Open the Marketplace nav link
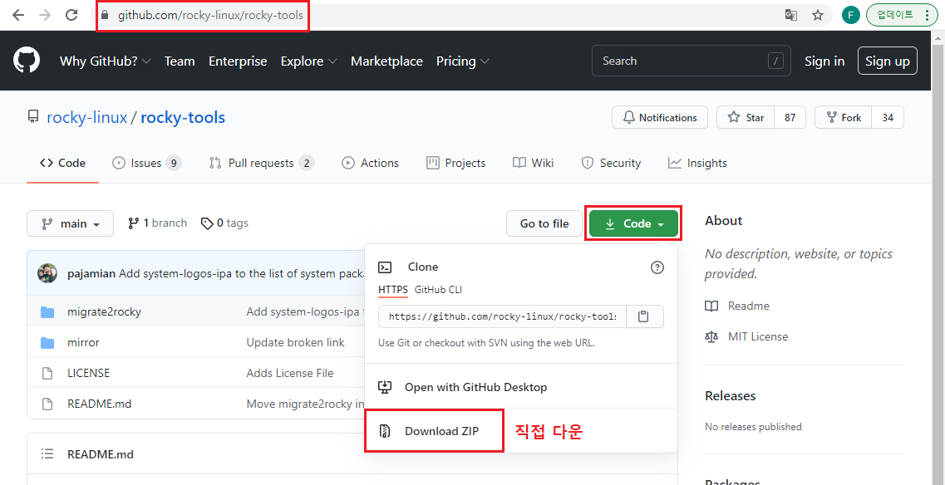This screenshot has width=945, height=485. [x=387, y=61]
